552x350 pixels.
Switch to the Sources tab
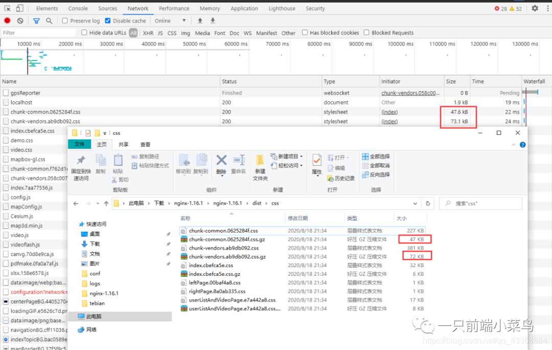click(107, 9)
